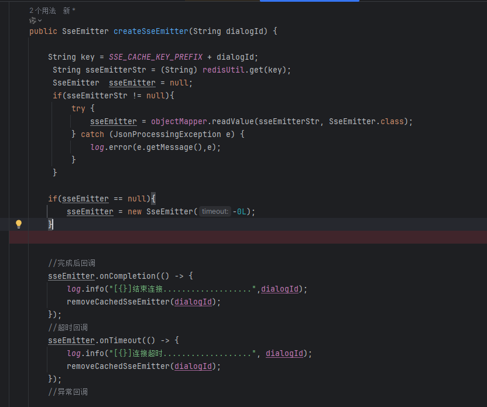Image resolution: width=487 pixels, height=407 pixels.
Task: Click the JsonProcessingException catch parameter
Action: pos(169,134)
